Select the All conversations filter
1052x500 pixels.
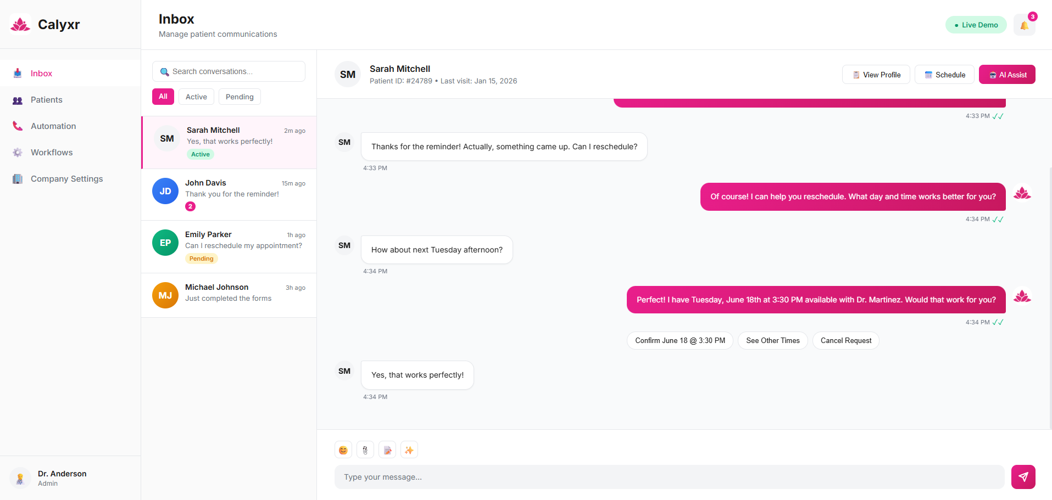click(x=163, y=97)
